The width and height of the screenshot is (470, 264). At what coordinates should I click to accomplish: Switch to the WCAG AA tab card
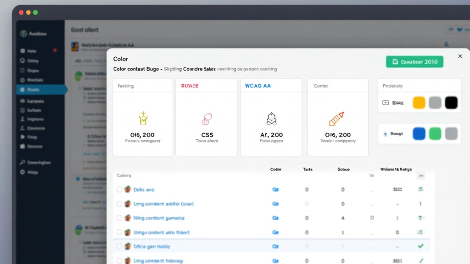coord(271,85)
